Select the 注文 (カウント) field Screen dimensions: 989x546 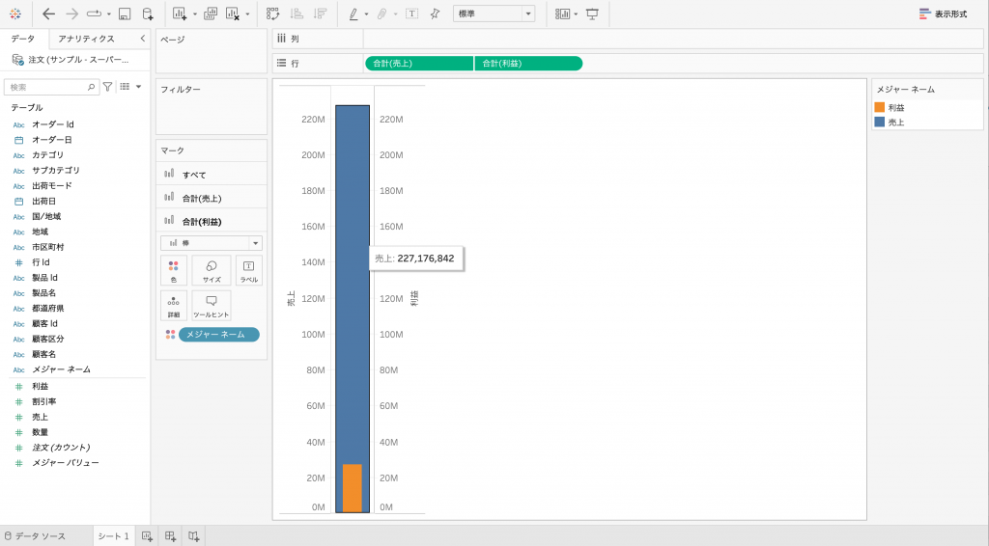click(61, 448)
